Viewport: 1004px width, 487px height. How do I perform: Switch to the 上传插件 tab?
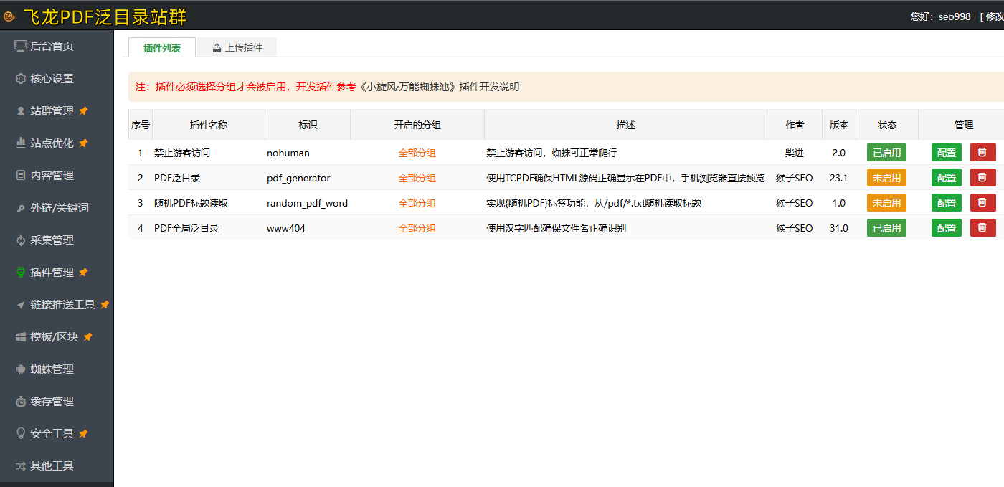[x=237, y=47]
